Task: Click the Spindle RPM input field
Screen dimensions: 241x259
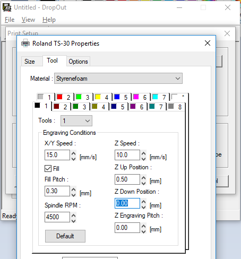Action: click(x=57, y=217)
